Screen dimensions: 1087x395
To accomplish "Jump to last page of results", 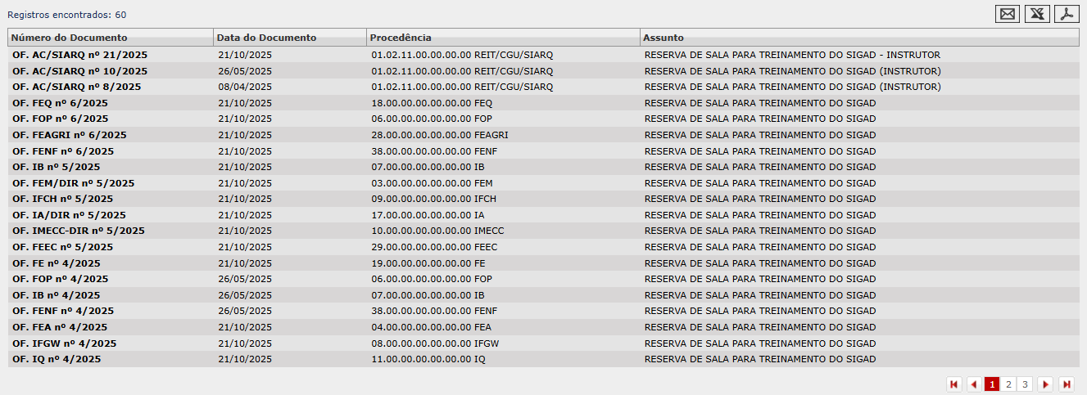I will pos(1066,384).
